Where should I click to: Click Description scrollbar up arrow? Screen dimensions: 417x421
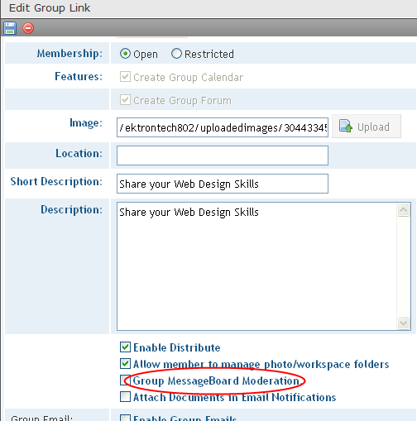coord(403,210)
